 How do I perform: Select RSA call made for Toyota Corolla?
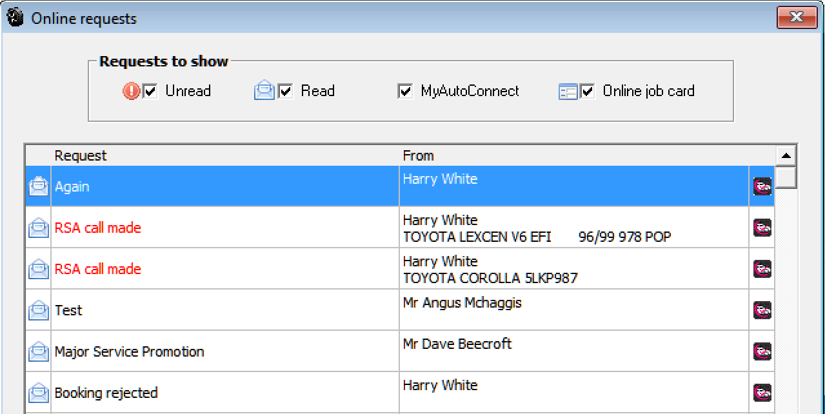[x=97, y=270]
